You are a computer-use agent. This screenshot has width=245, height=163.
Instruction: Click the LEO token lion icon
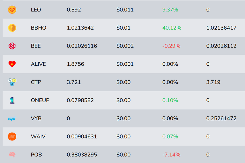[12, 10]
